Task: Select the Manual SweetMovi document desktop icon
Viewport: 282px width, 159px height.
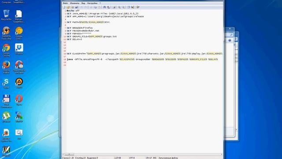Action: click(x=19, y=16)
